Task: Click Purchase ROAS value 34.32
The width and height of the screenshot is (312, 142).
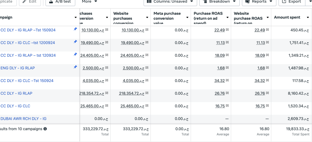Action: pos(219,81)
